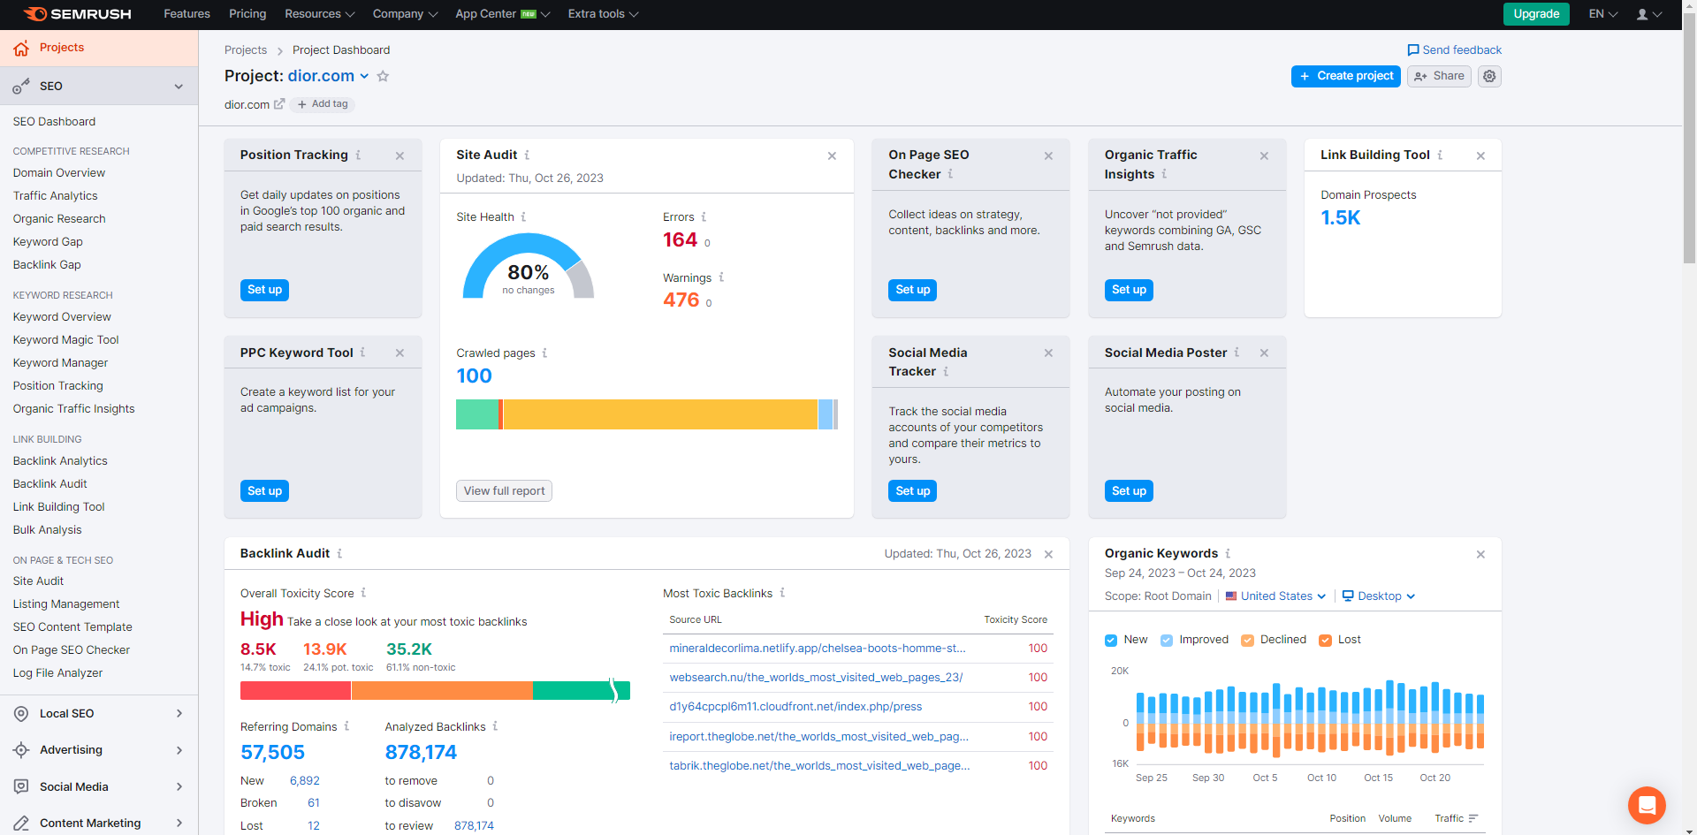Close the Organic Traffic Insights widget
The height and width of the screenshot is (835, 1697).
click(1264, 156)
